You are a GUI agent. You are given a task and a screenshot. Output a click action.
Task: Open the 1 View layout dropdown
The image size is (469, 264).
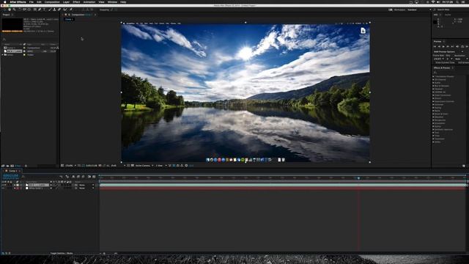click(x=161, y=166)
